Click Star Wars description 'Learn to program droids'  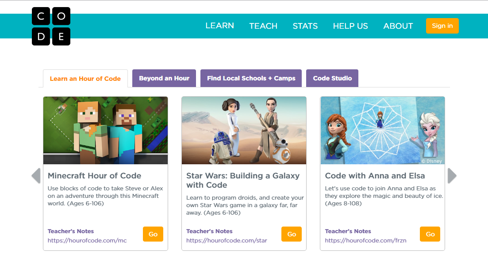tap(245, 205)
